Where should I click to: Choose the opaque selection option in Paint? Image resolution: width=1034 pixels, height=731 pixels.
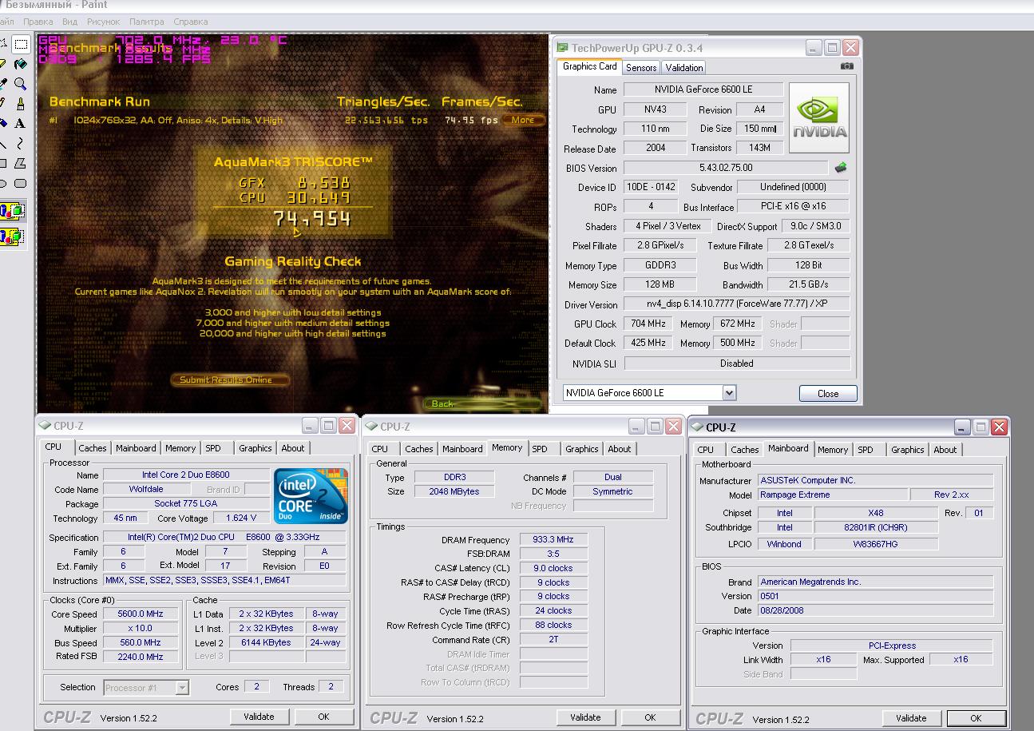(13, 212)
